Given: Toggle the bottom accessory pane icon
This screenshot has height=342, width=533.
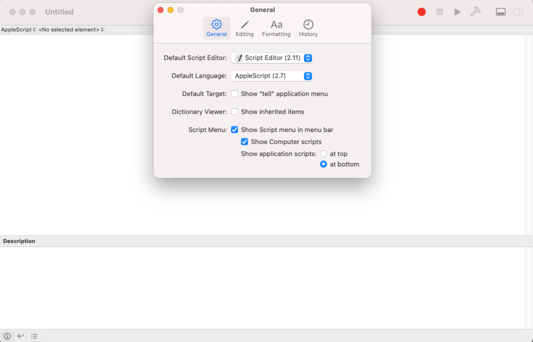Looking at the screenshot, I should coord(501,12).
